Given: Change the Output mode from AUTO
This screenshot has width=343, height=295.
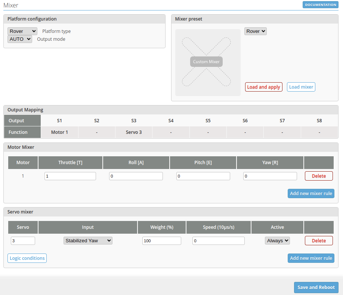Looking at the screenshot, I should [19, 39].
